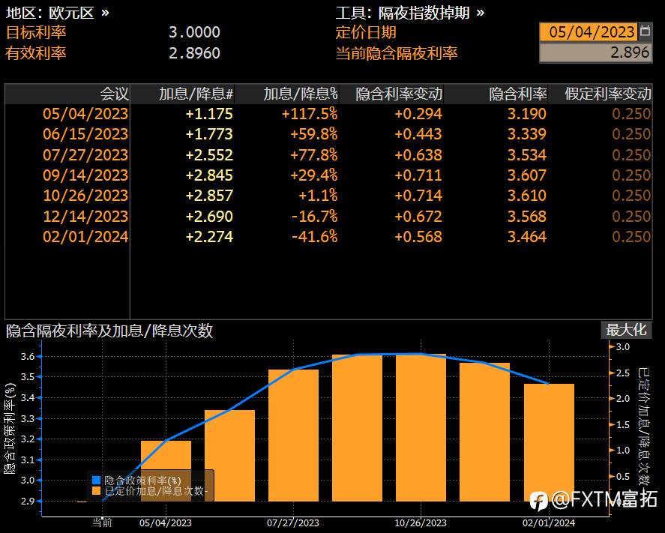Open the 07/27/2023 meeting row
The image size is (665, 533).
pyautogui.click(x=85, y=154)
